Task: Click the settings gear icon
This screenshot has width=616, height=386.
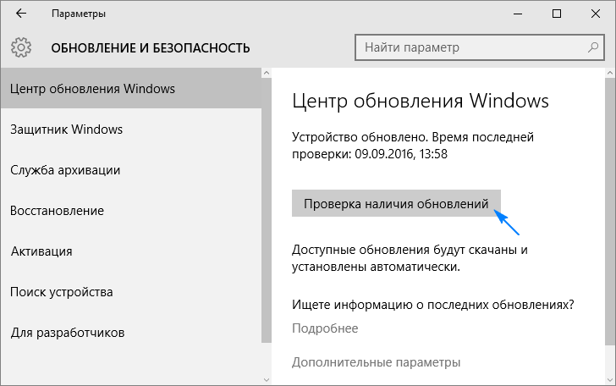Action: coord(22,47)
